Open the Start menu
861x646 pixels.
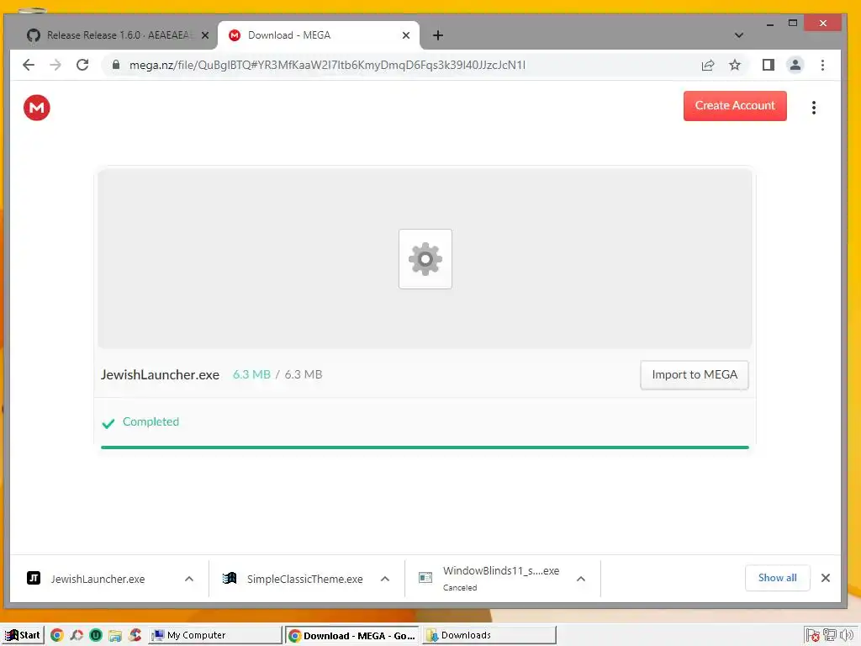click(x=23, y=635)
